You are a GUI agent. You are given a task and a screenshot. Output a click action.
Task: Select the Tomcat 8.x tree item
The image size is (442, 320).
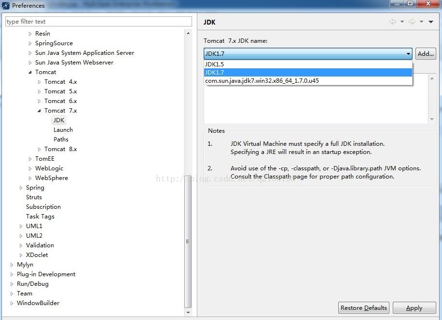tap(61, 149)
